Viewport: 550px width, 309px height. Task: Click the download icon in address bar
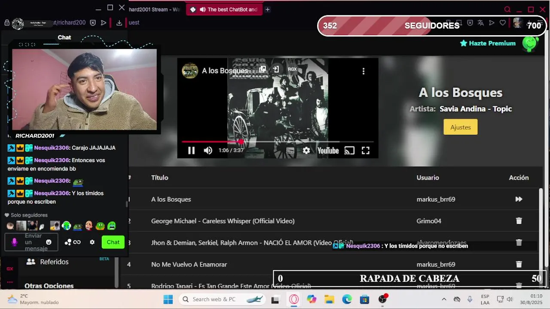point(119,23)
